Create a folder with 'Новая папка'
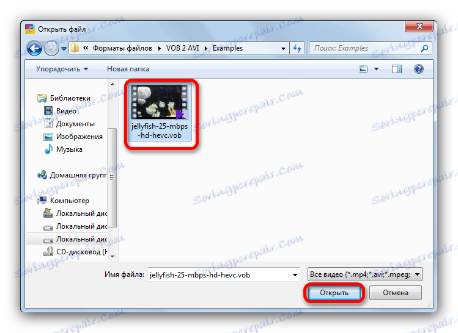 [128, 69]
